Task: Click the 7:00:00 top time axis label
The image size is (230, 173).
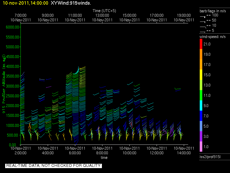Action: tap(21, 15)
